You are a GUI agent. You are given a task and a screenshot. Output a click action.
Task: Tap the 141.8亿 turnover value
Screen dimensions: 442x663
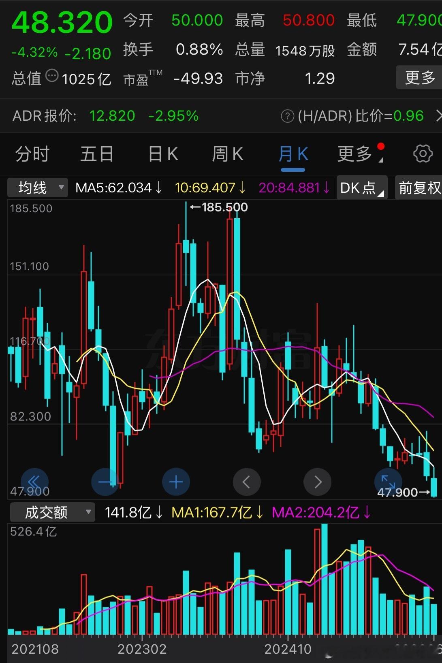click(x=134, y=513)
